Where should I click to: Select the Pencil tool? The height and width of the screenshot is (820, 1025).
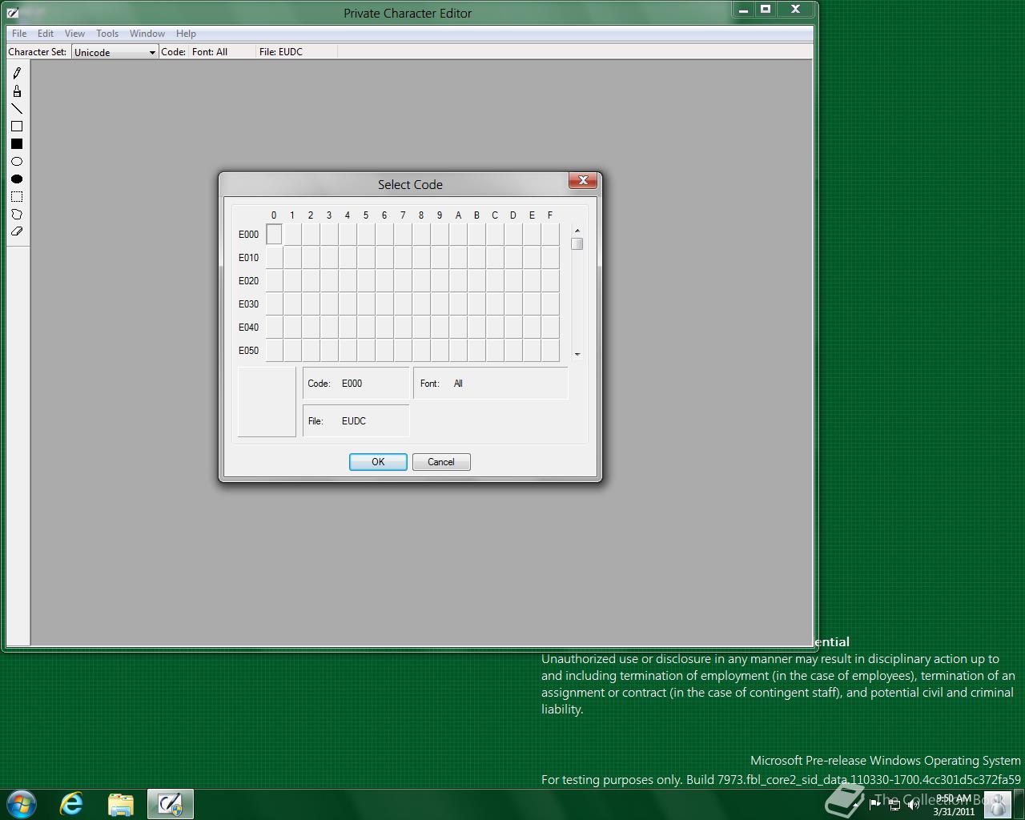[x=17, y=73]
